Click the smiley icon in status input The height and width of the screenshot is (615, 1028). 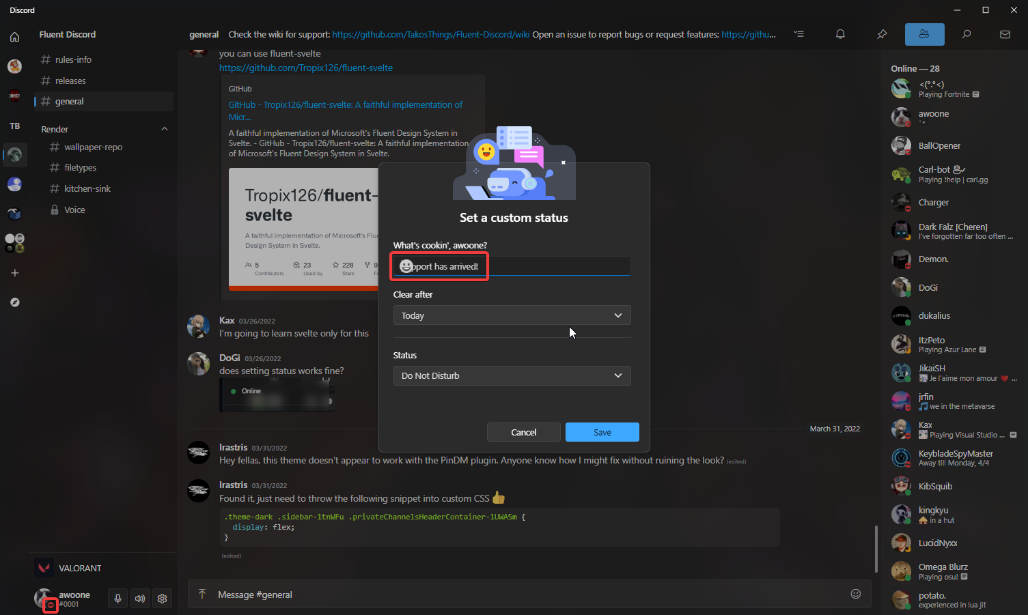point(406,266)
